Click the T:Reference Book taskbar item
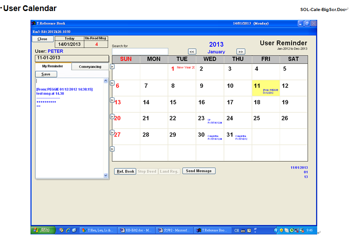The width and height of the screenshot is (349, 238). click(x=212, y=230)
